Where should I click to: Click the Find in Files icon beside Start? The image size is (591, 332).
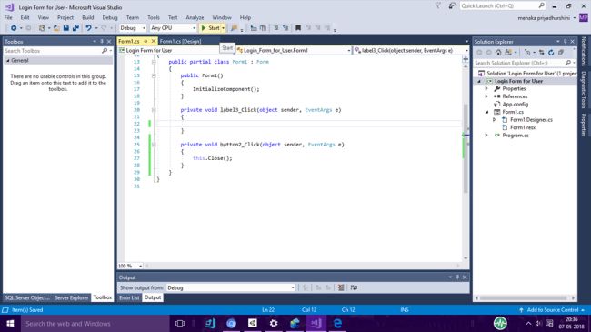[x=234, y=28]
